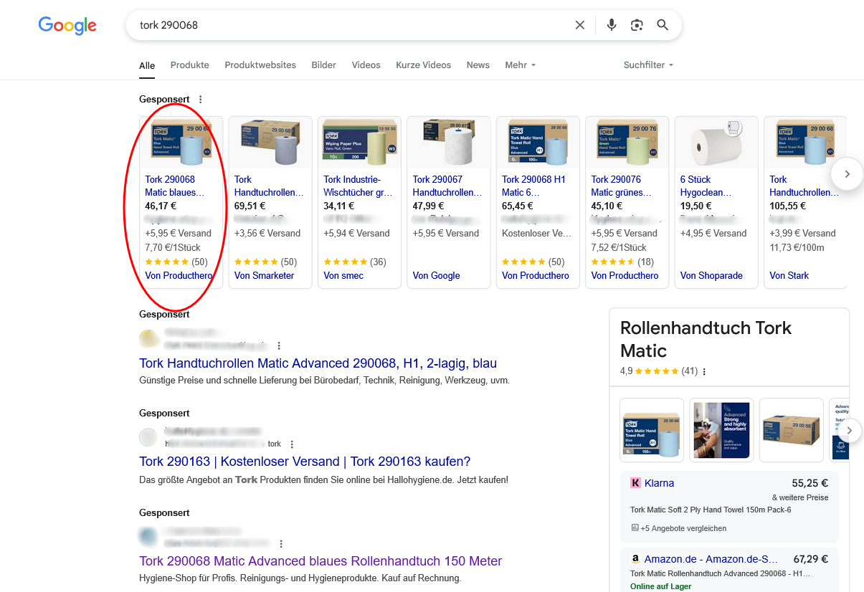Open 6 Stück Hygoclean product listing
Image resolution: width=864 pixels, height=592 pixels.
706,186
